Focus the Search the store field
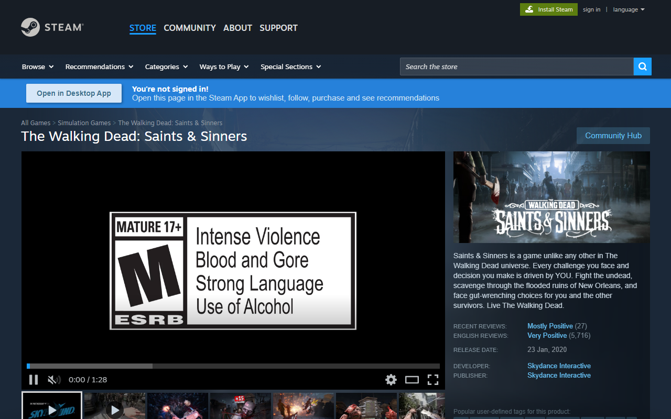The image size is (671, 419). click(516, 67)
